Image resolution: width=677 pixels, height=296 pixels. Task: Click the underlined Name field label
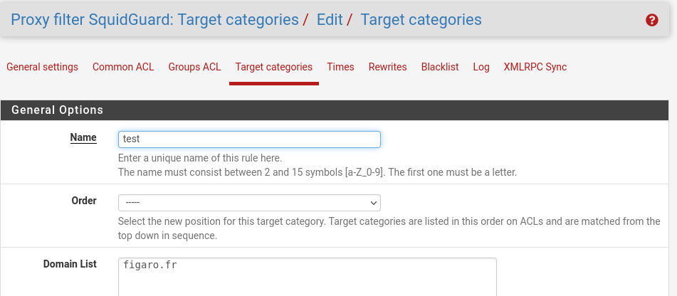pos(83,137)
